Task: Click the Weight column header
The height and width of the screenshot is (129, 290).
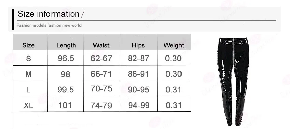Action: (174, 45)
